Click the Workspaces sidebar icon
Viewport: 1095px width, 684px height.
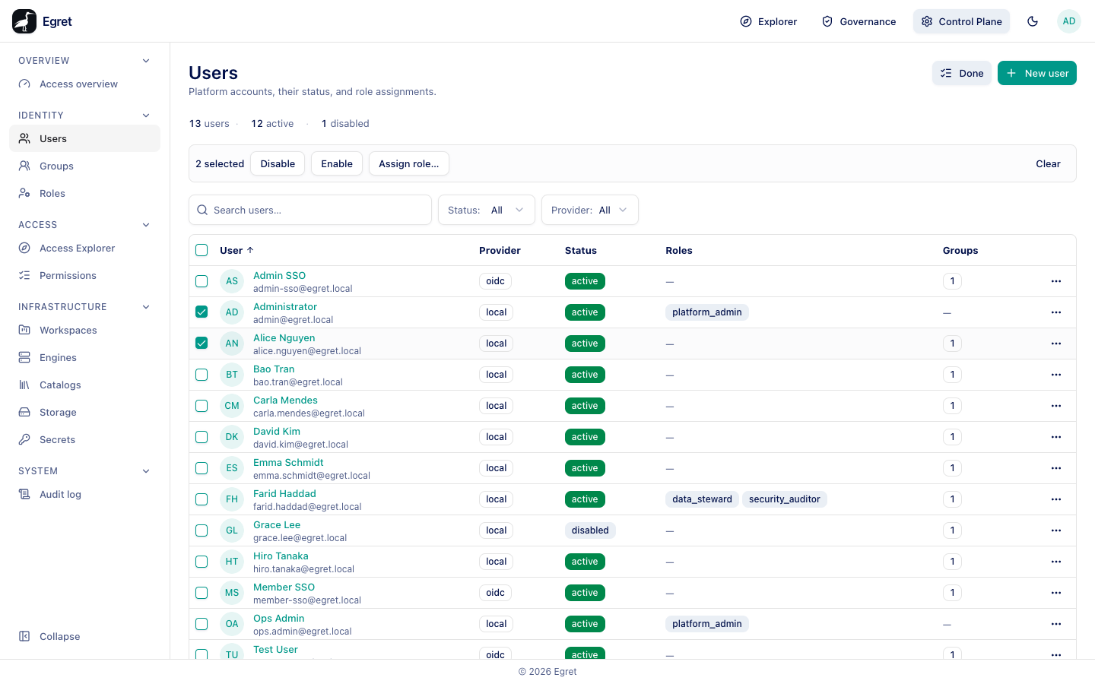coord(24,330)
